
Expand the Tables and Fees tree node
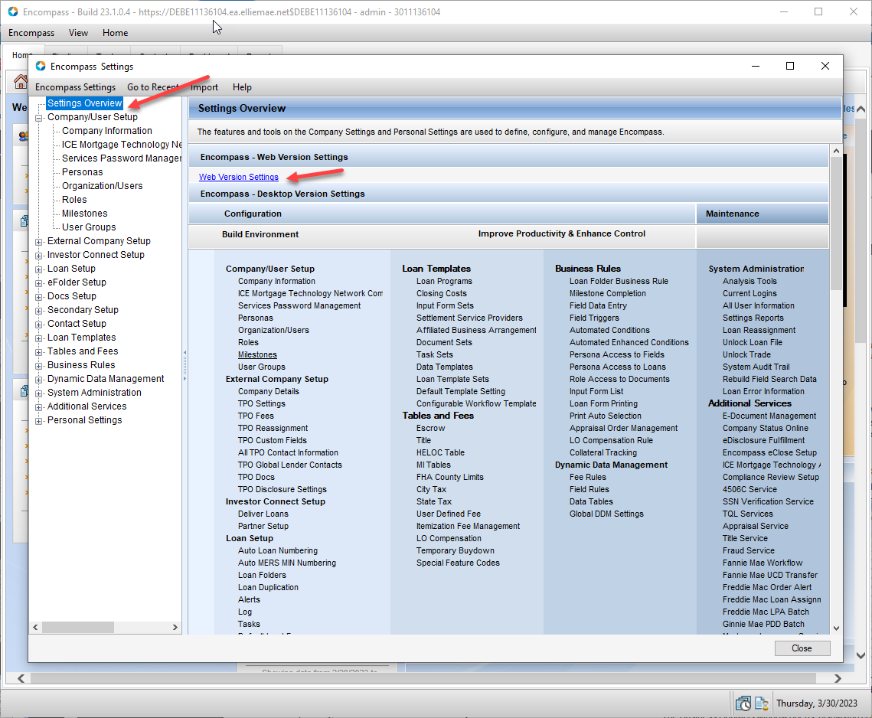tap(39, 352)
